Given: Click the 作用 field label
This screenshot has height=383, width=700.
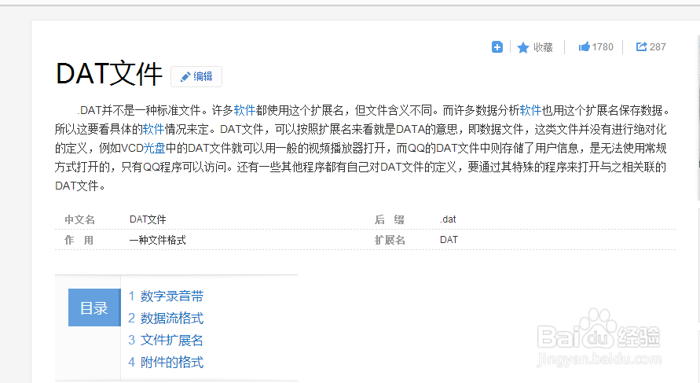Looking at the screenshot, I should [x=79, y=240].
